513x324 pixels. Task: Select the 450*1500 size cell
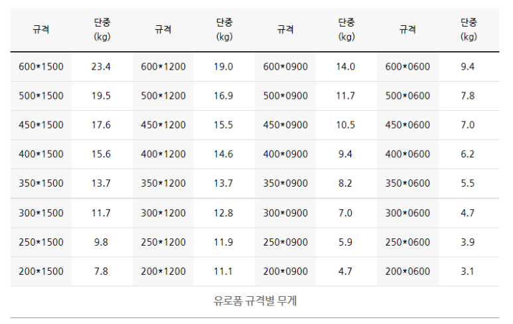pos(41,125)
